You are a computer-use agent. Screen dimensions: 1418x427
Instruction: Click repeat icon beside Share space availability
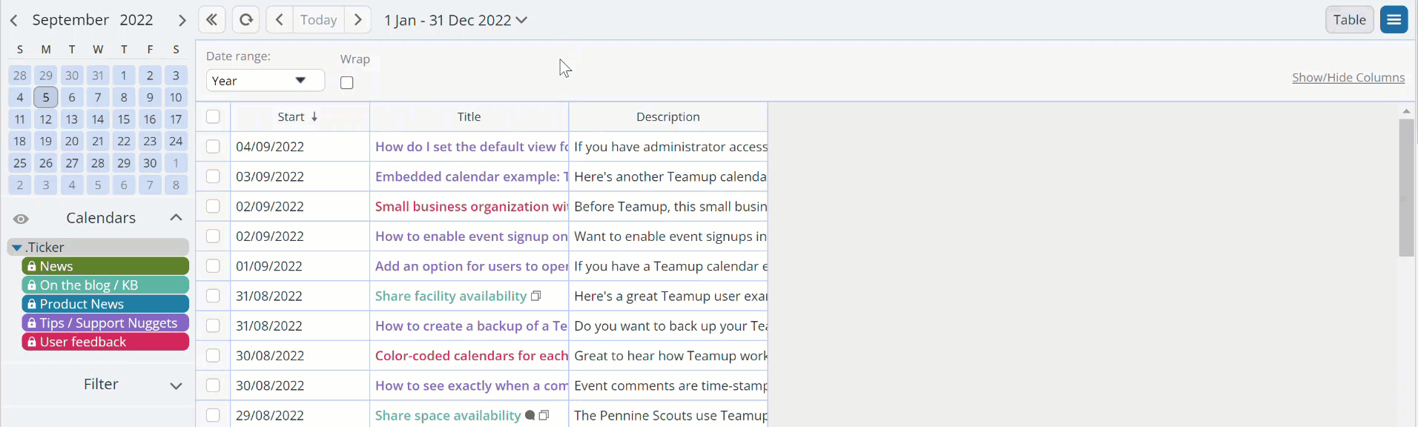pyautogui.click(x=544, y=415)
